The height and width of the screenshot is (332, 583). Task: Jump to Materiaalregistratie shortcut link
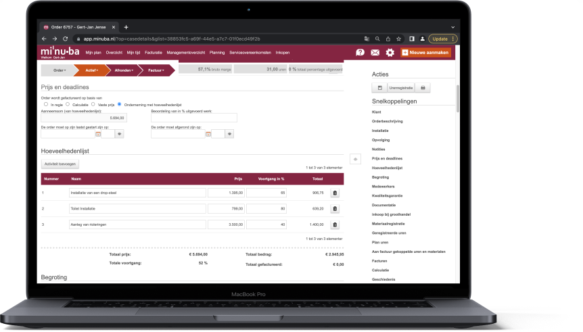(x=389, y=223)
